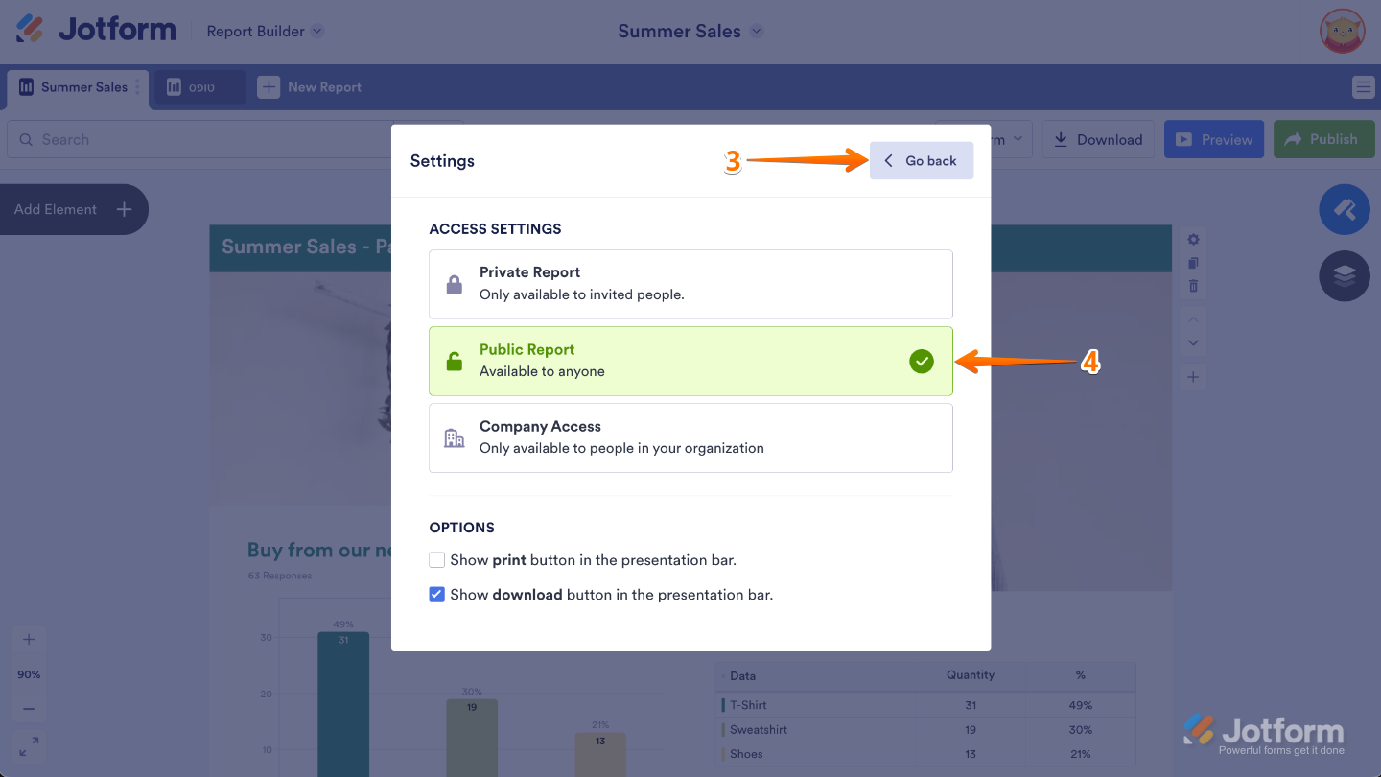Publish the report

coord(1324,139)
